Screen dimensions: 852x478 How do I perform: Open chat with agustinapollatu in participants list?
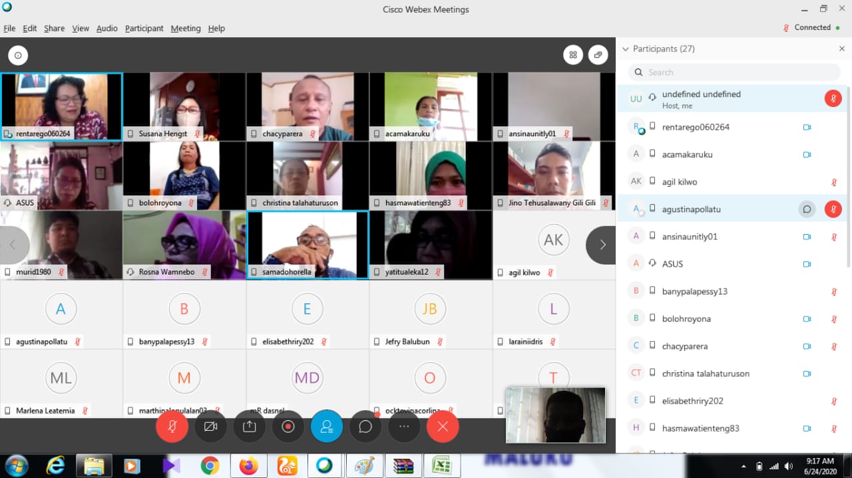click(807, 209)
